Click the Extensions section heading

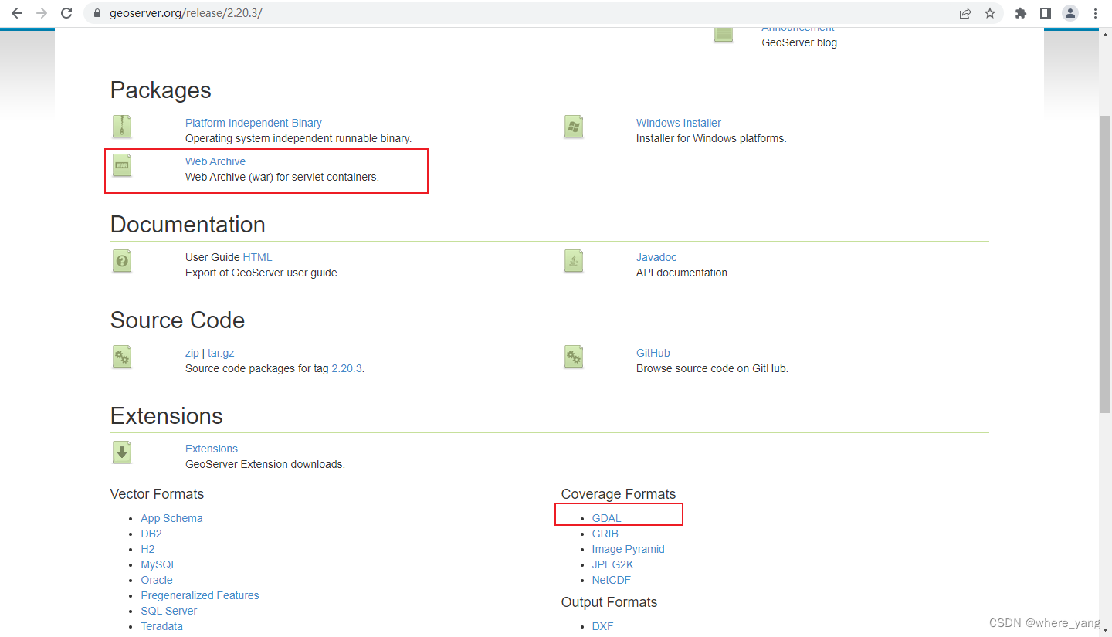tap(167, 416)
